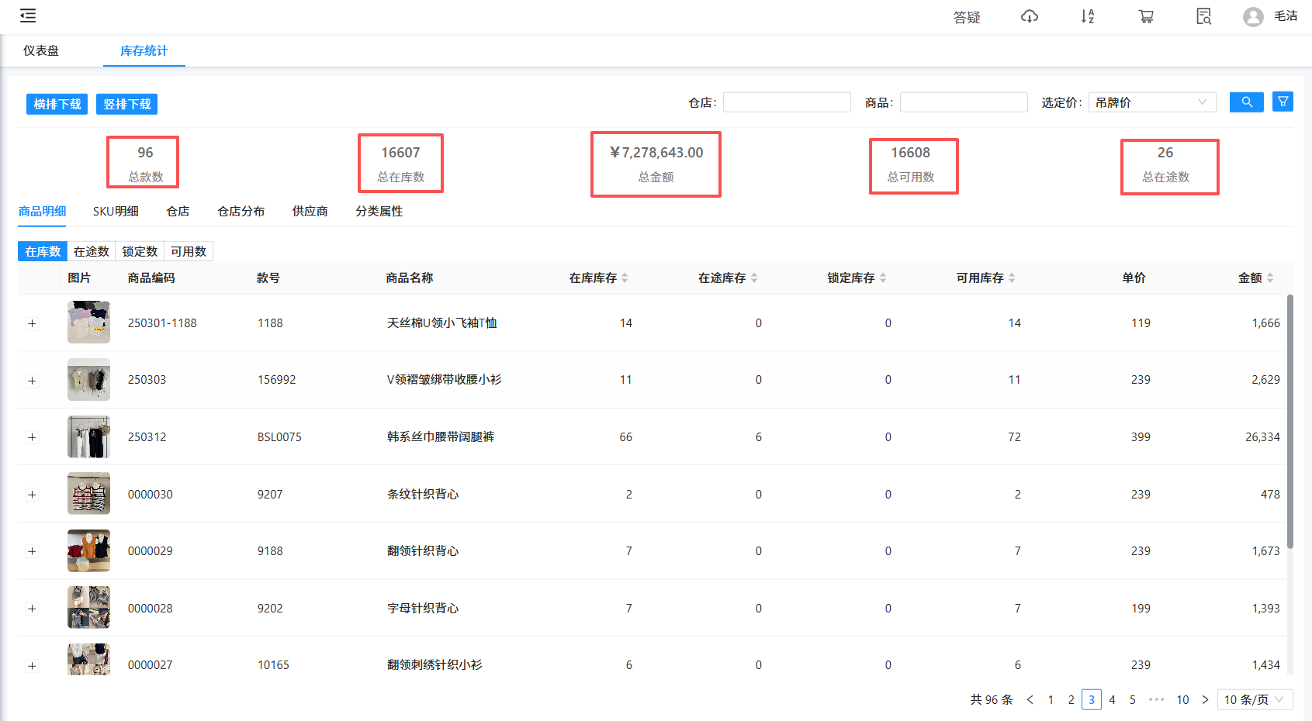
Task: Click the A-Z sort icon in header
Action: [x=1088, y=16]
